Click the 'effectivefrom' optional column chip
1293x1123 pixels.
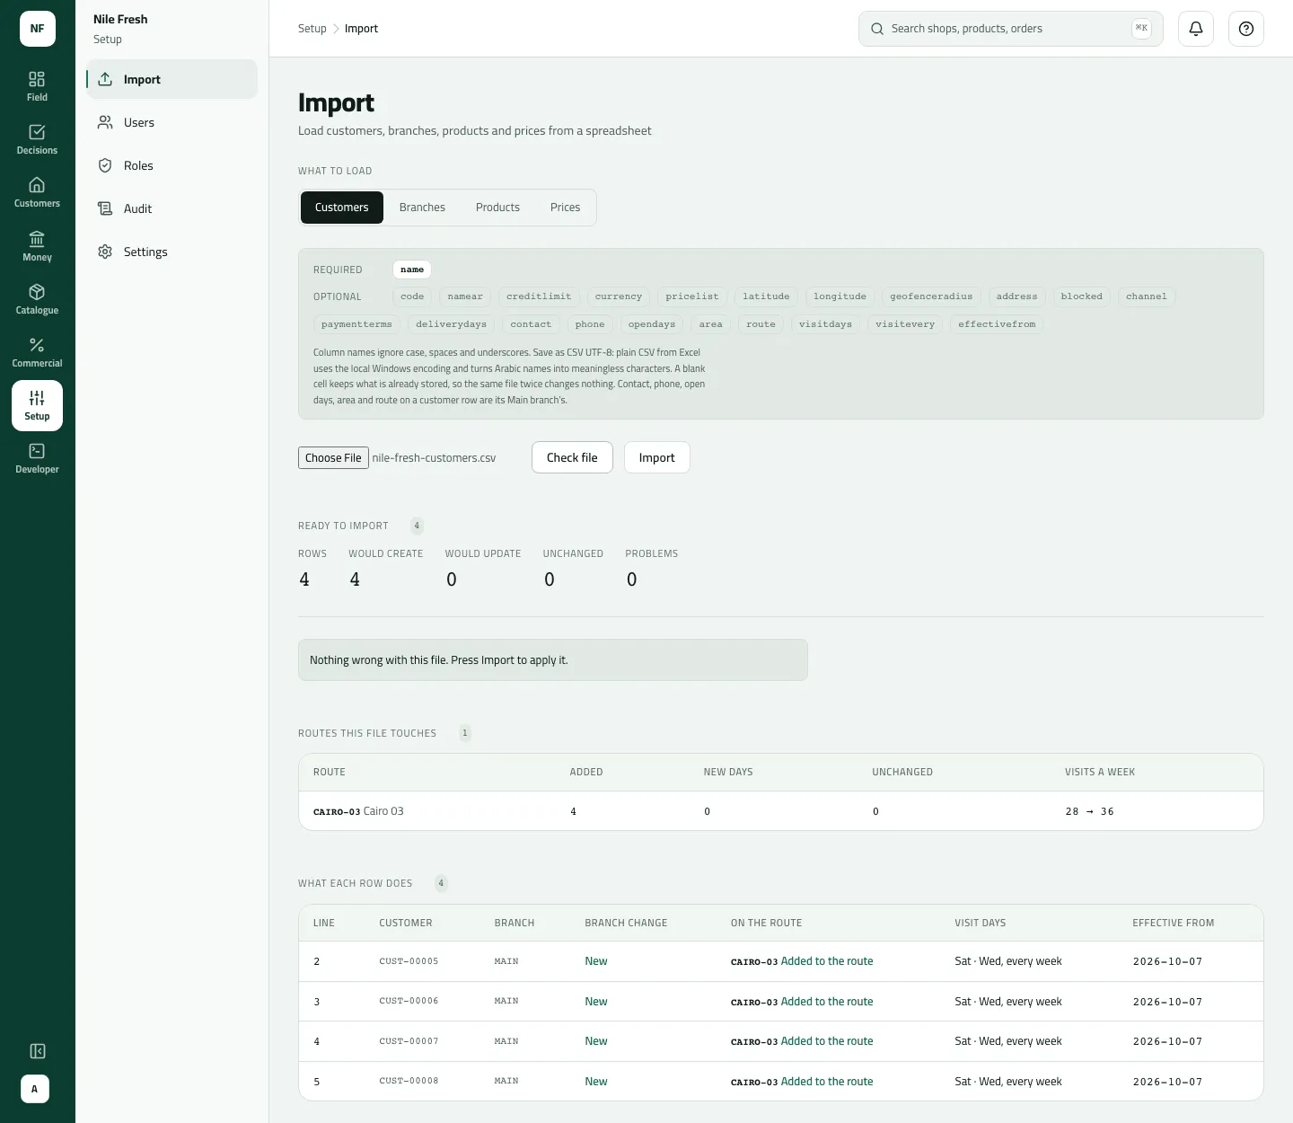[x=997, y=324]
